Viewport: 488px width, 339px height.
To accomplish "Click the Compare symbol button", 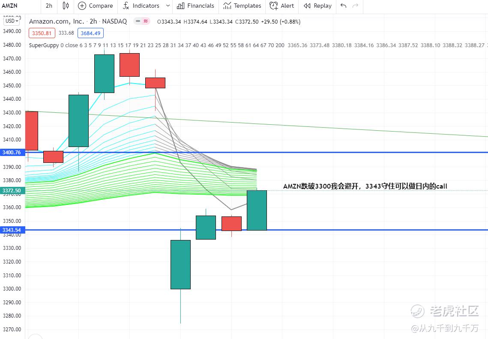I will (95, 6).
